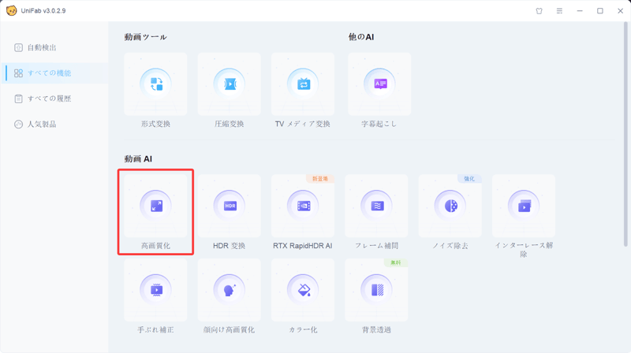The width and height of the screenshot is (631, 353).
Task: Click the 無料 badge on 背景透過
Action: pos(396,262)
